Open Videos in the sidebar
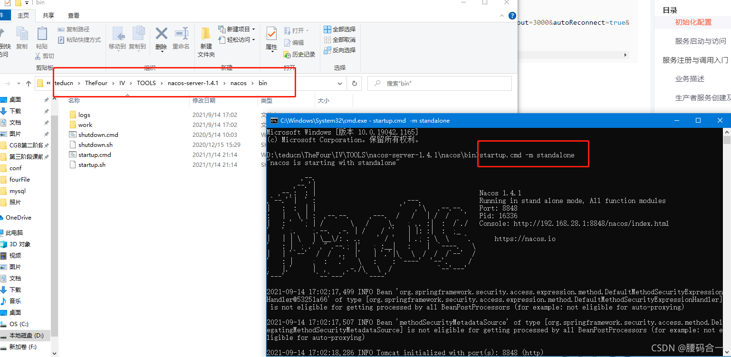Image resolution: width=731 pixels, height=357 pixels. tap(15, 256)
